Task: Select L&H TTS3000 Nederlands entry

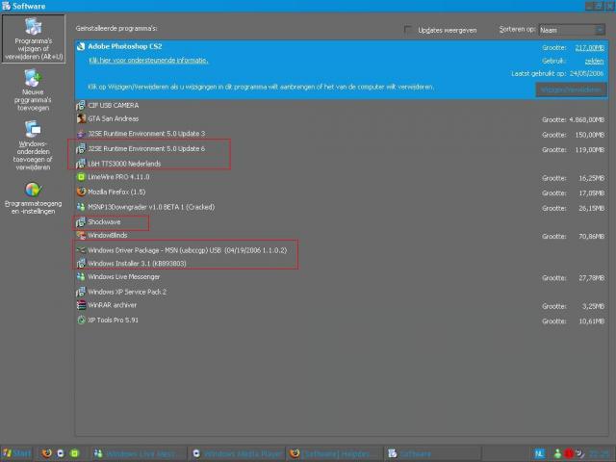Action: 341,164
